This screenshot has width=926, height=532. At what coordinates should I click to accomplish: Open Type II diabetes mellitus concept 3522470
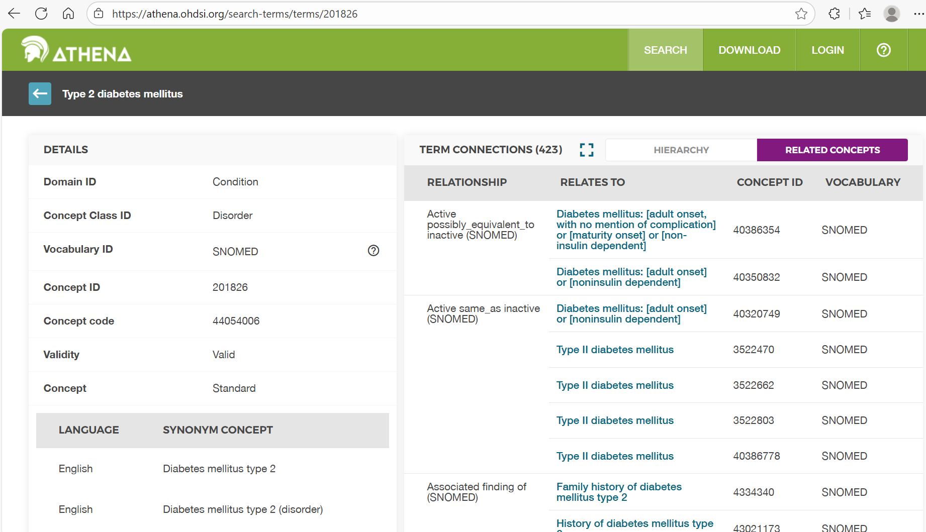click(x=615, y=350)
